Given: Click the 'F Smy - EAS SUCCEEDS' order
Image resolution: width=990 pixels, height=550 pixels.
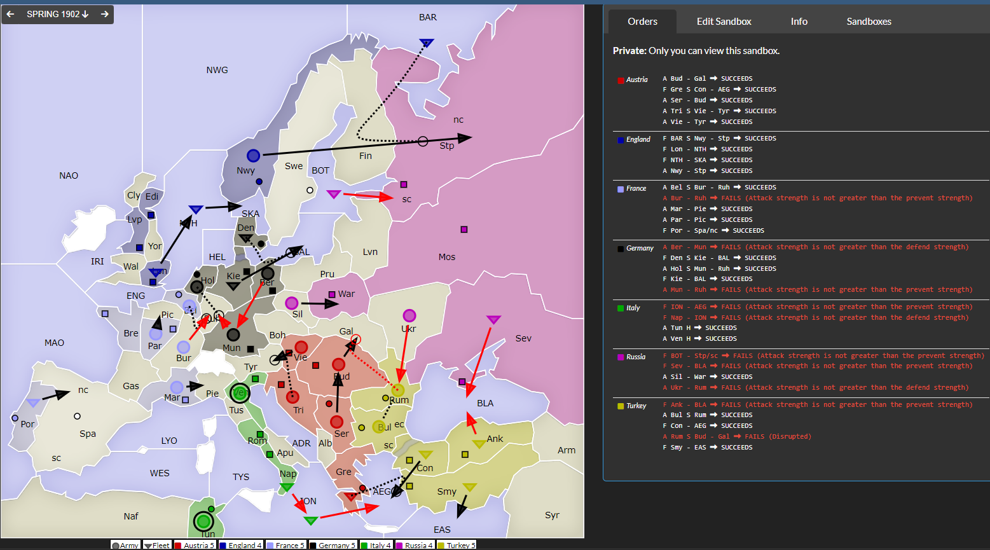Looking at the screenshot, I should [707, 448].
